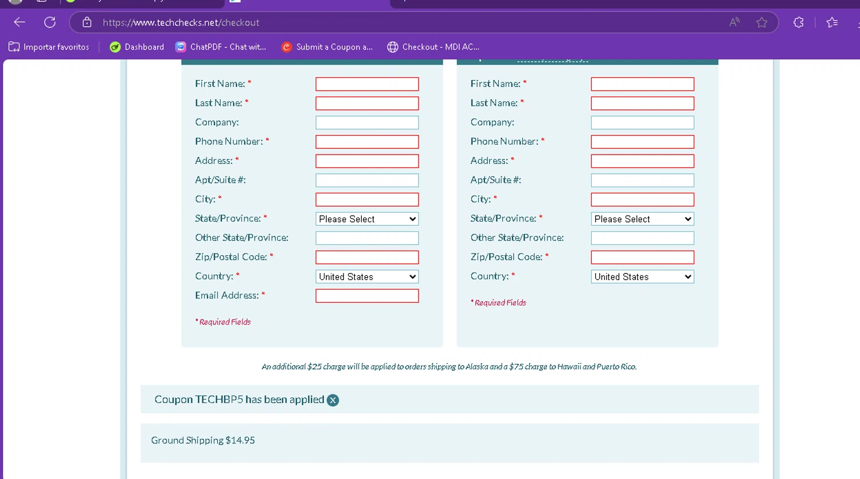Add page to favorites with star icon
Screen dimensions: 860x479
coord(761,22)
